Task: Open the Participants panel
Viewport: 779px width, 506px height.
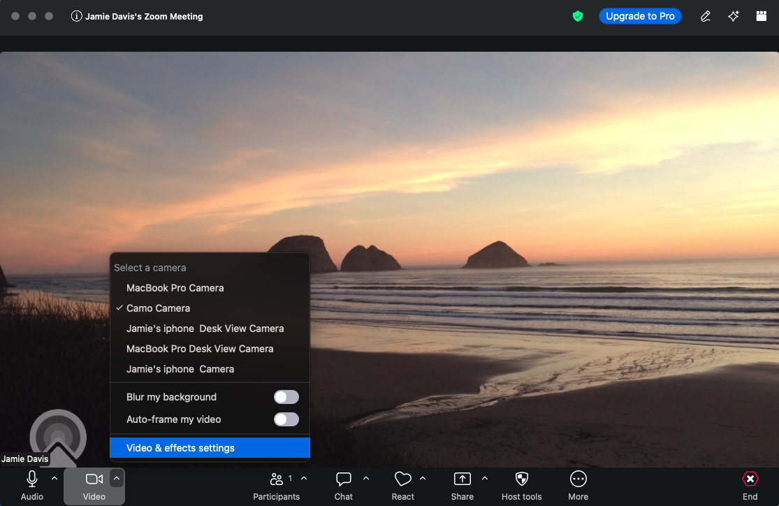Action: [x=276, y=479]
